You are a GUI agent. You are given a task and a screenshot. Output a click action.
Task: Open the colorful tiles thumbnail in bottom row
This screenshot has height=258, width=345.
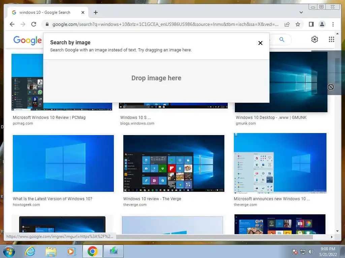pos(280,224)
